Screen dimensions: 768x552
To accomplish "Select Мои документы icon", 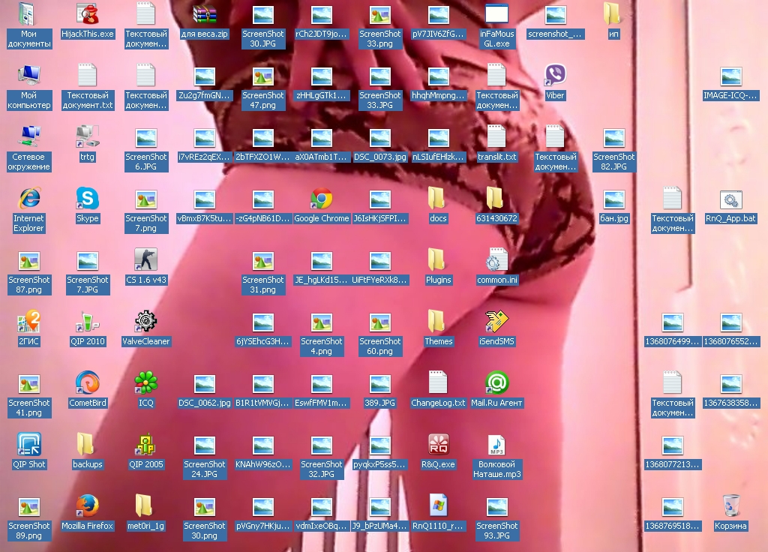I will (29, 14).
